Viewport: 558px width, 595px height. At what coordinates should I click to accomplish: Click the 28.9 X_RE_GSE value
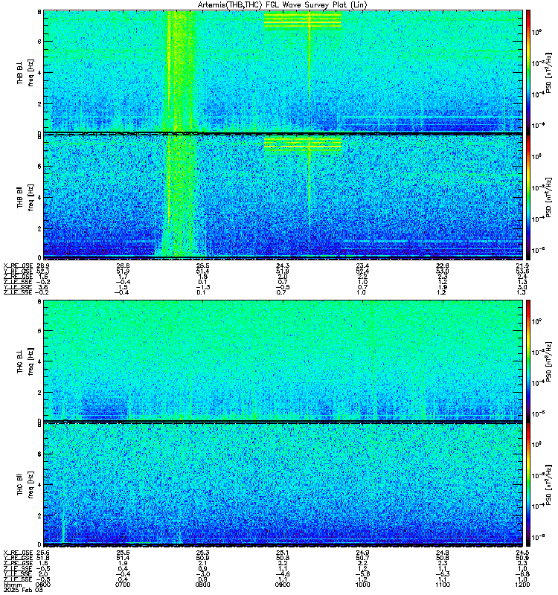click(42, 266)
